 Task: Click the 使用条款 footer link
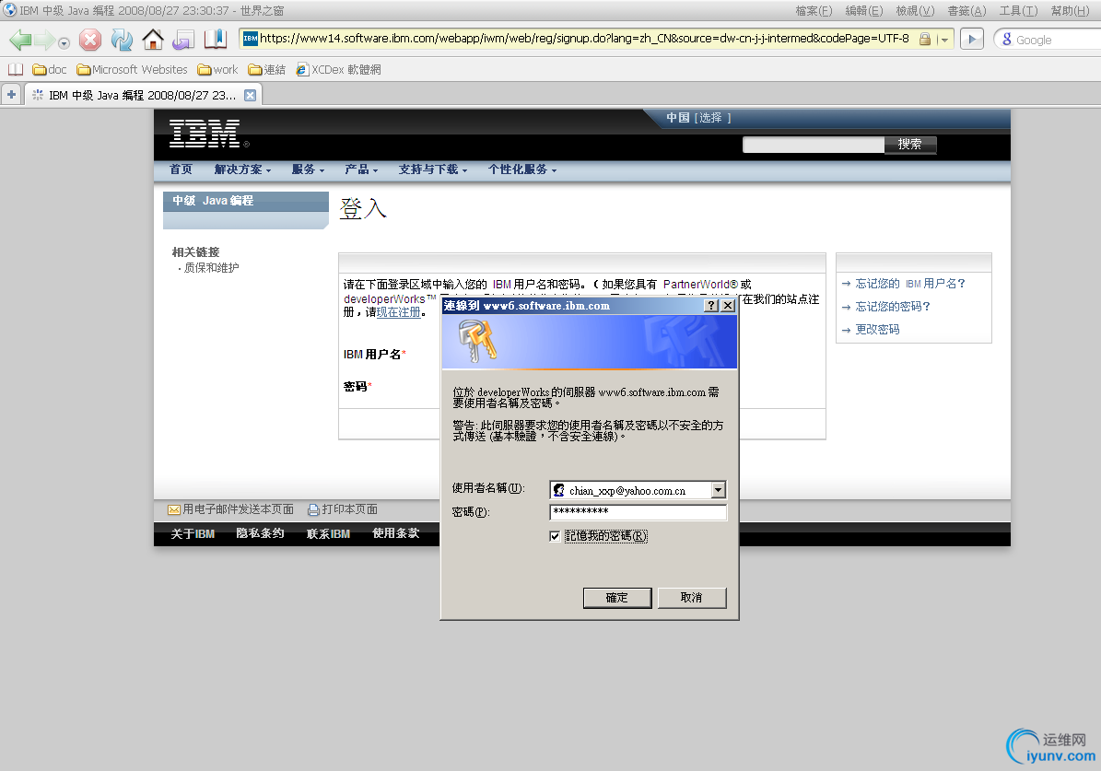[396, 533]
